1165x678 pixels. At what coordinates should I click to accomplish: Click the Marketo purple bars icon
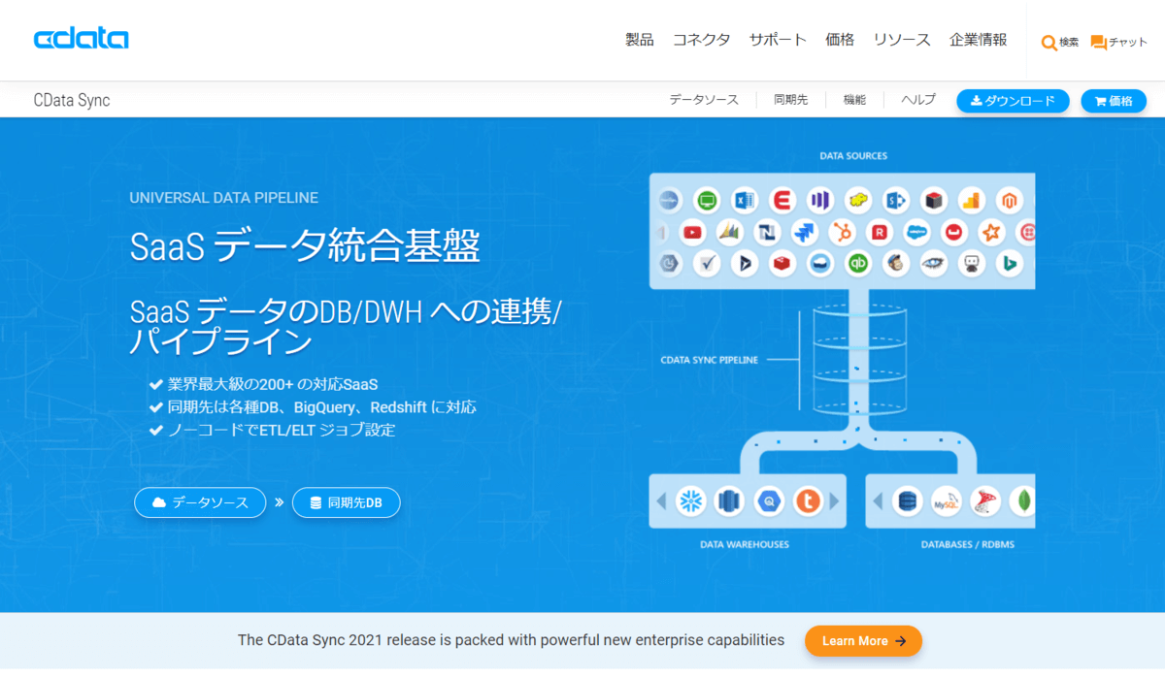pos(819,201)
